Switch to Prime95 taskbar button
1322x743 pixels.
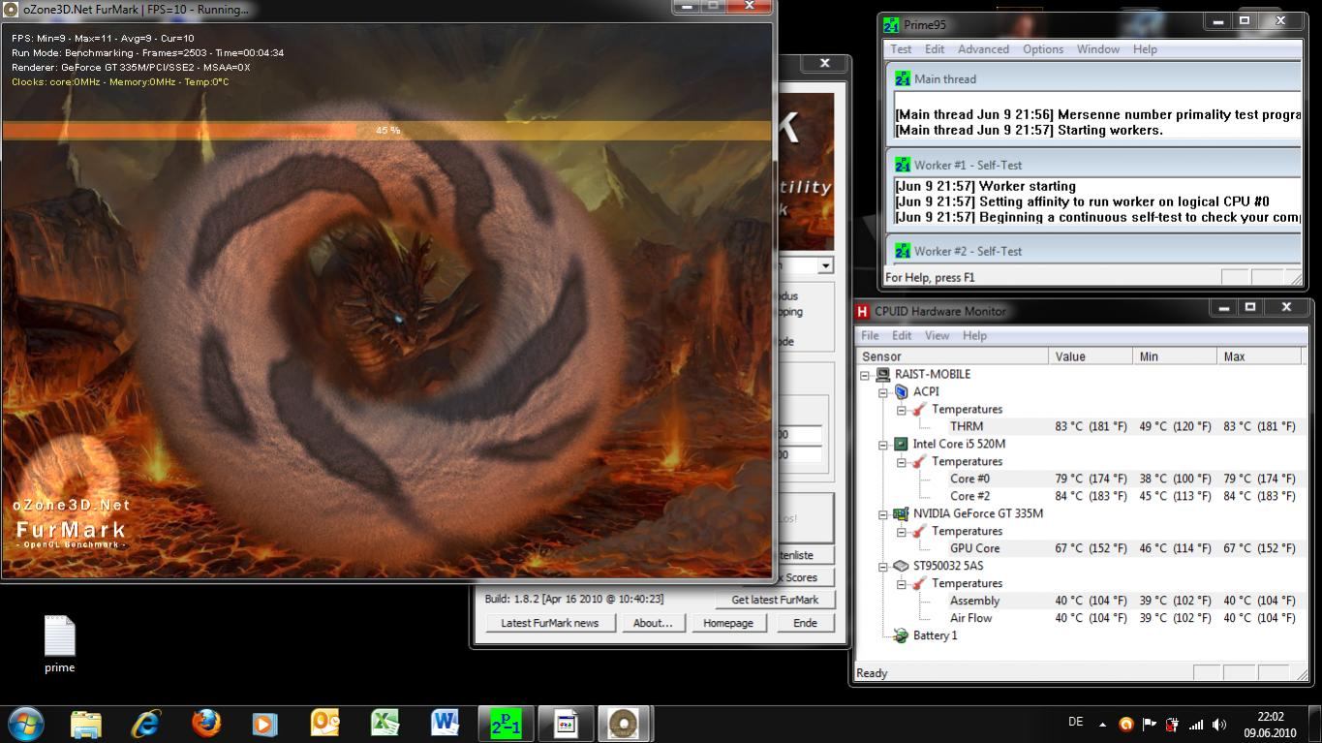pos(505,724)
